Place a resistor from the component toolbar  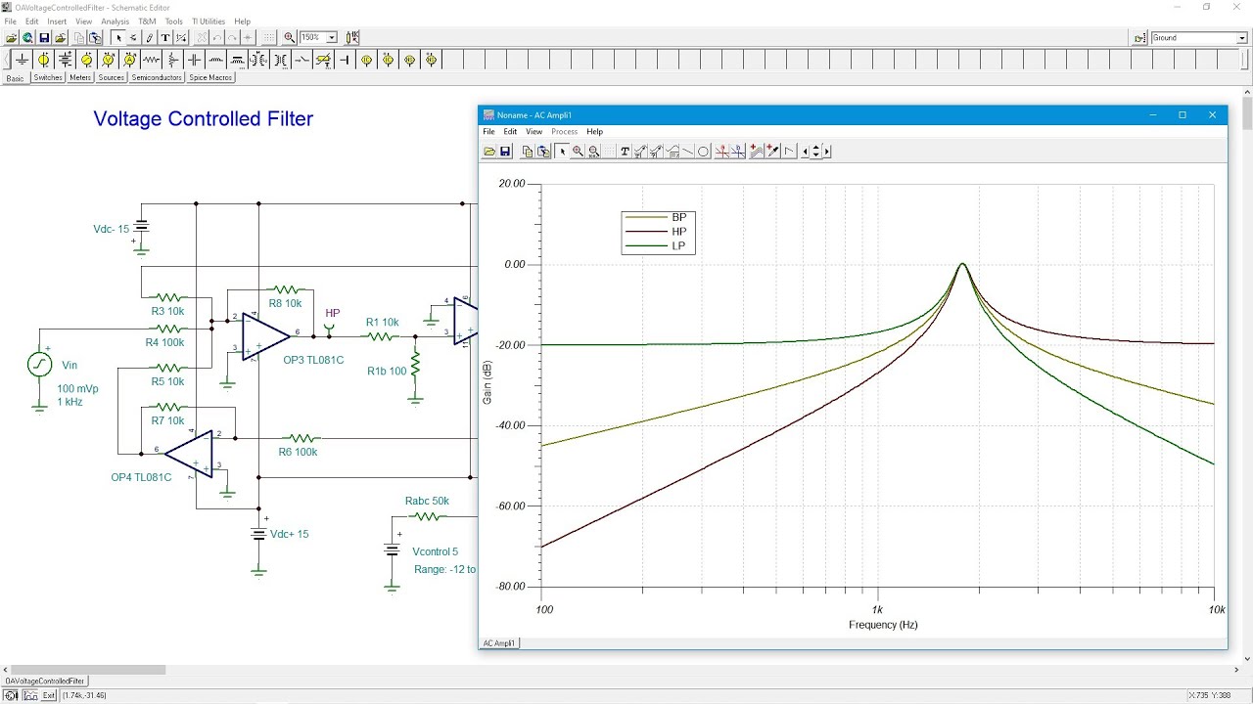tap(151, 60)
